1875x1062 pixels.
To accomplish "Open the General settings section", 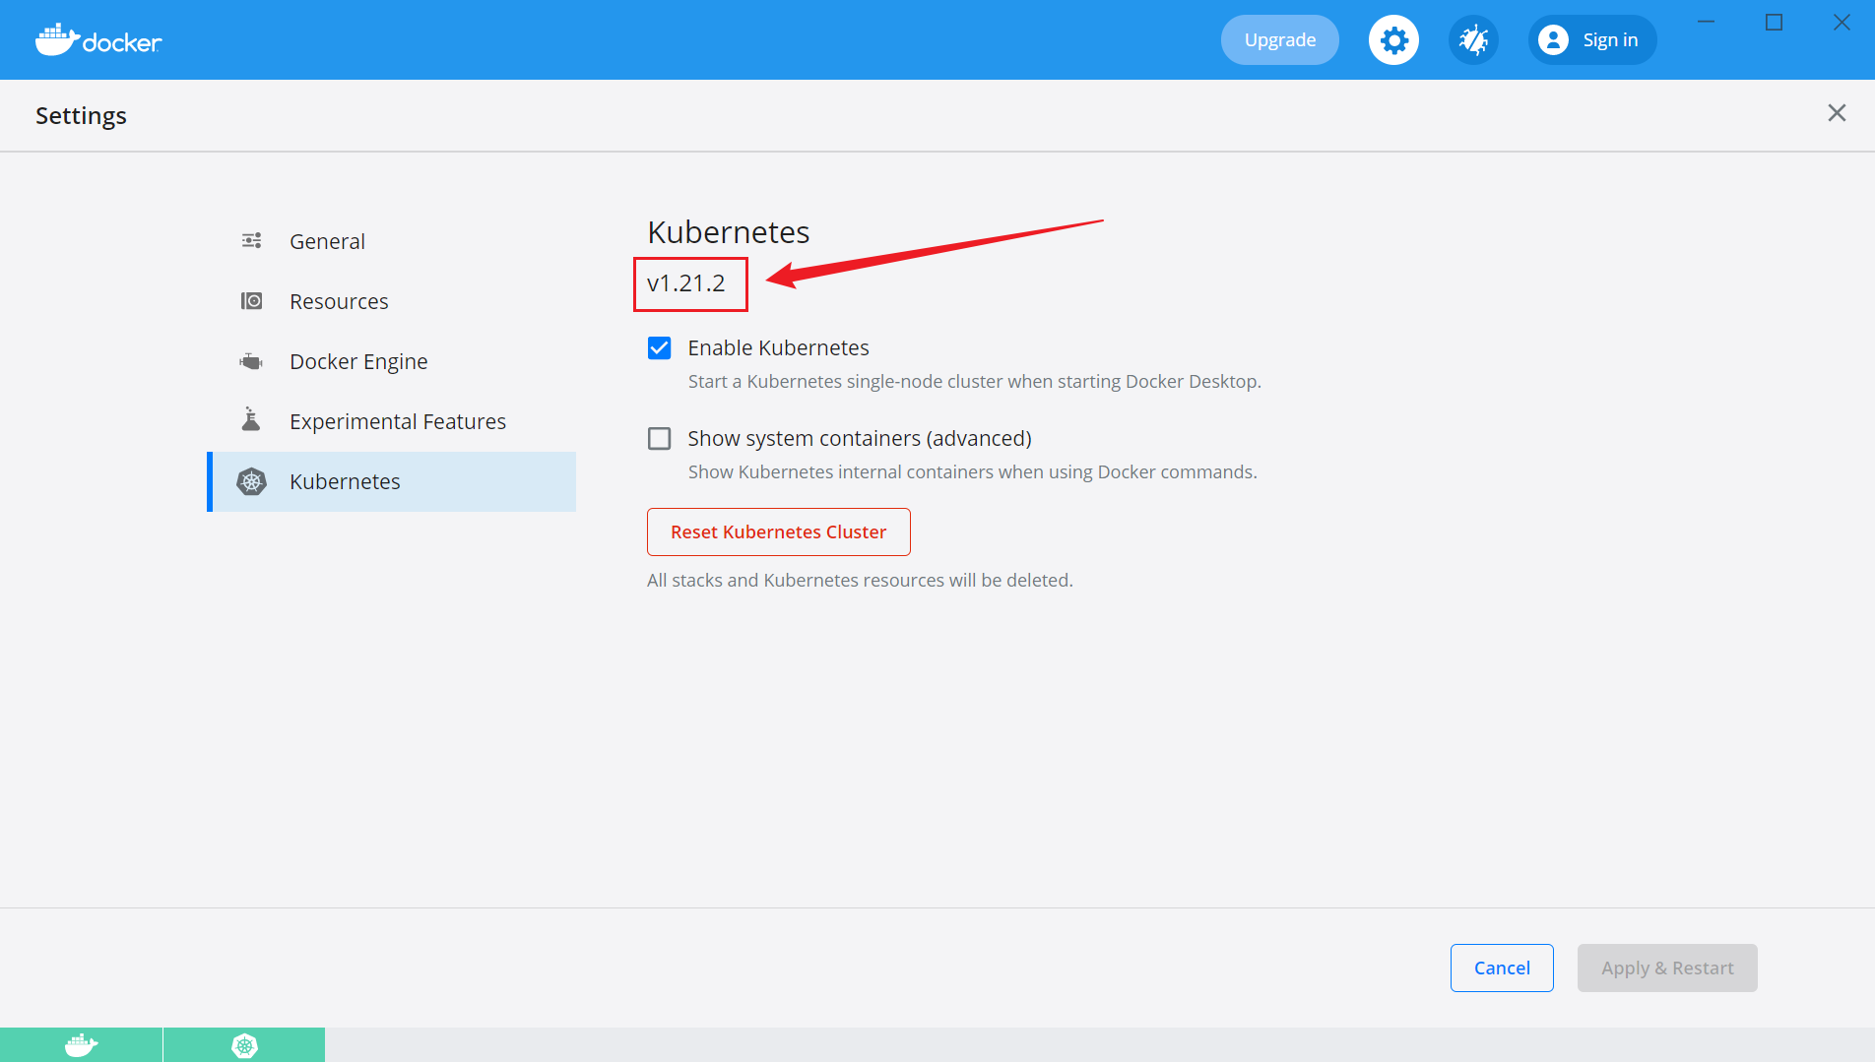I will (392, 241).
